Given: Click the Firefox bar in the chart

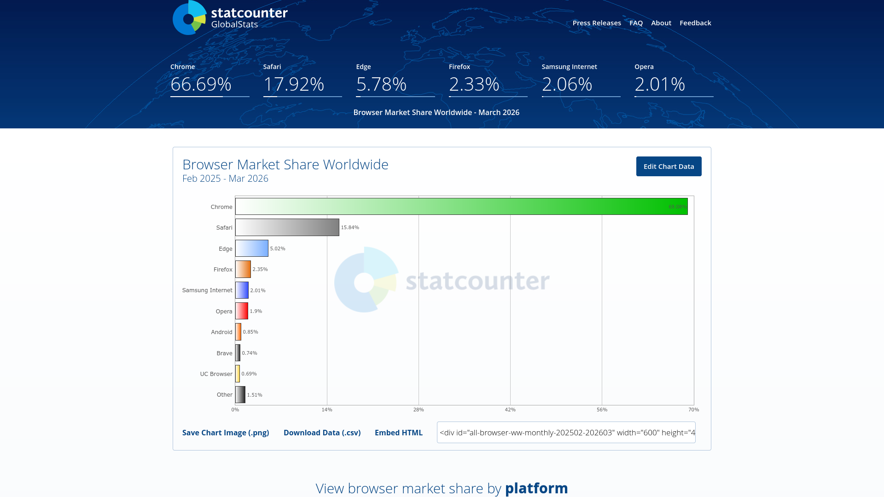Looking at the screenshot, I should point(243,269).
